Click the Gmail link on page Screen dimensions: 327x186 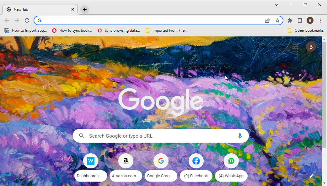click(x=261, y=46)
